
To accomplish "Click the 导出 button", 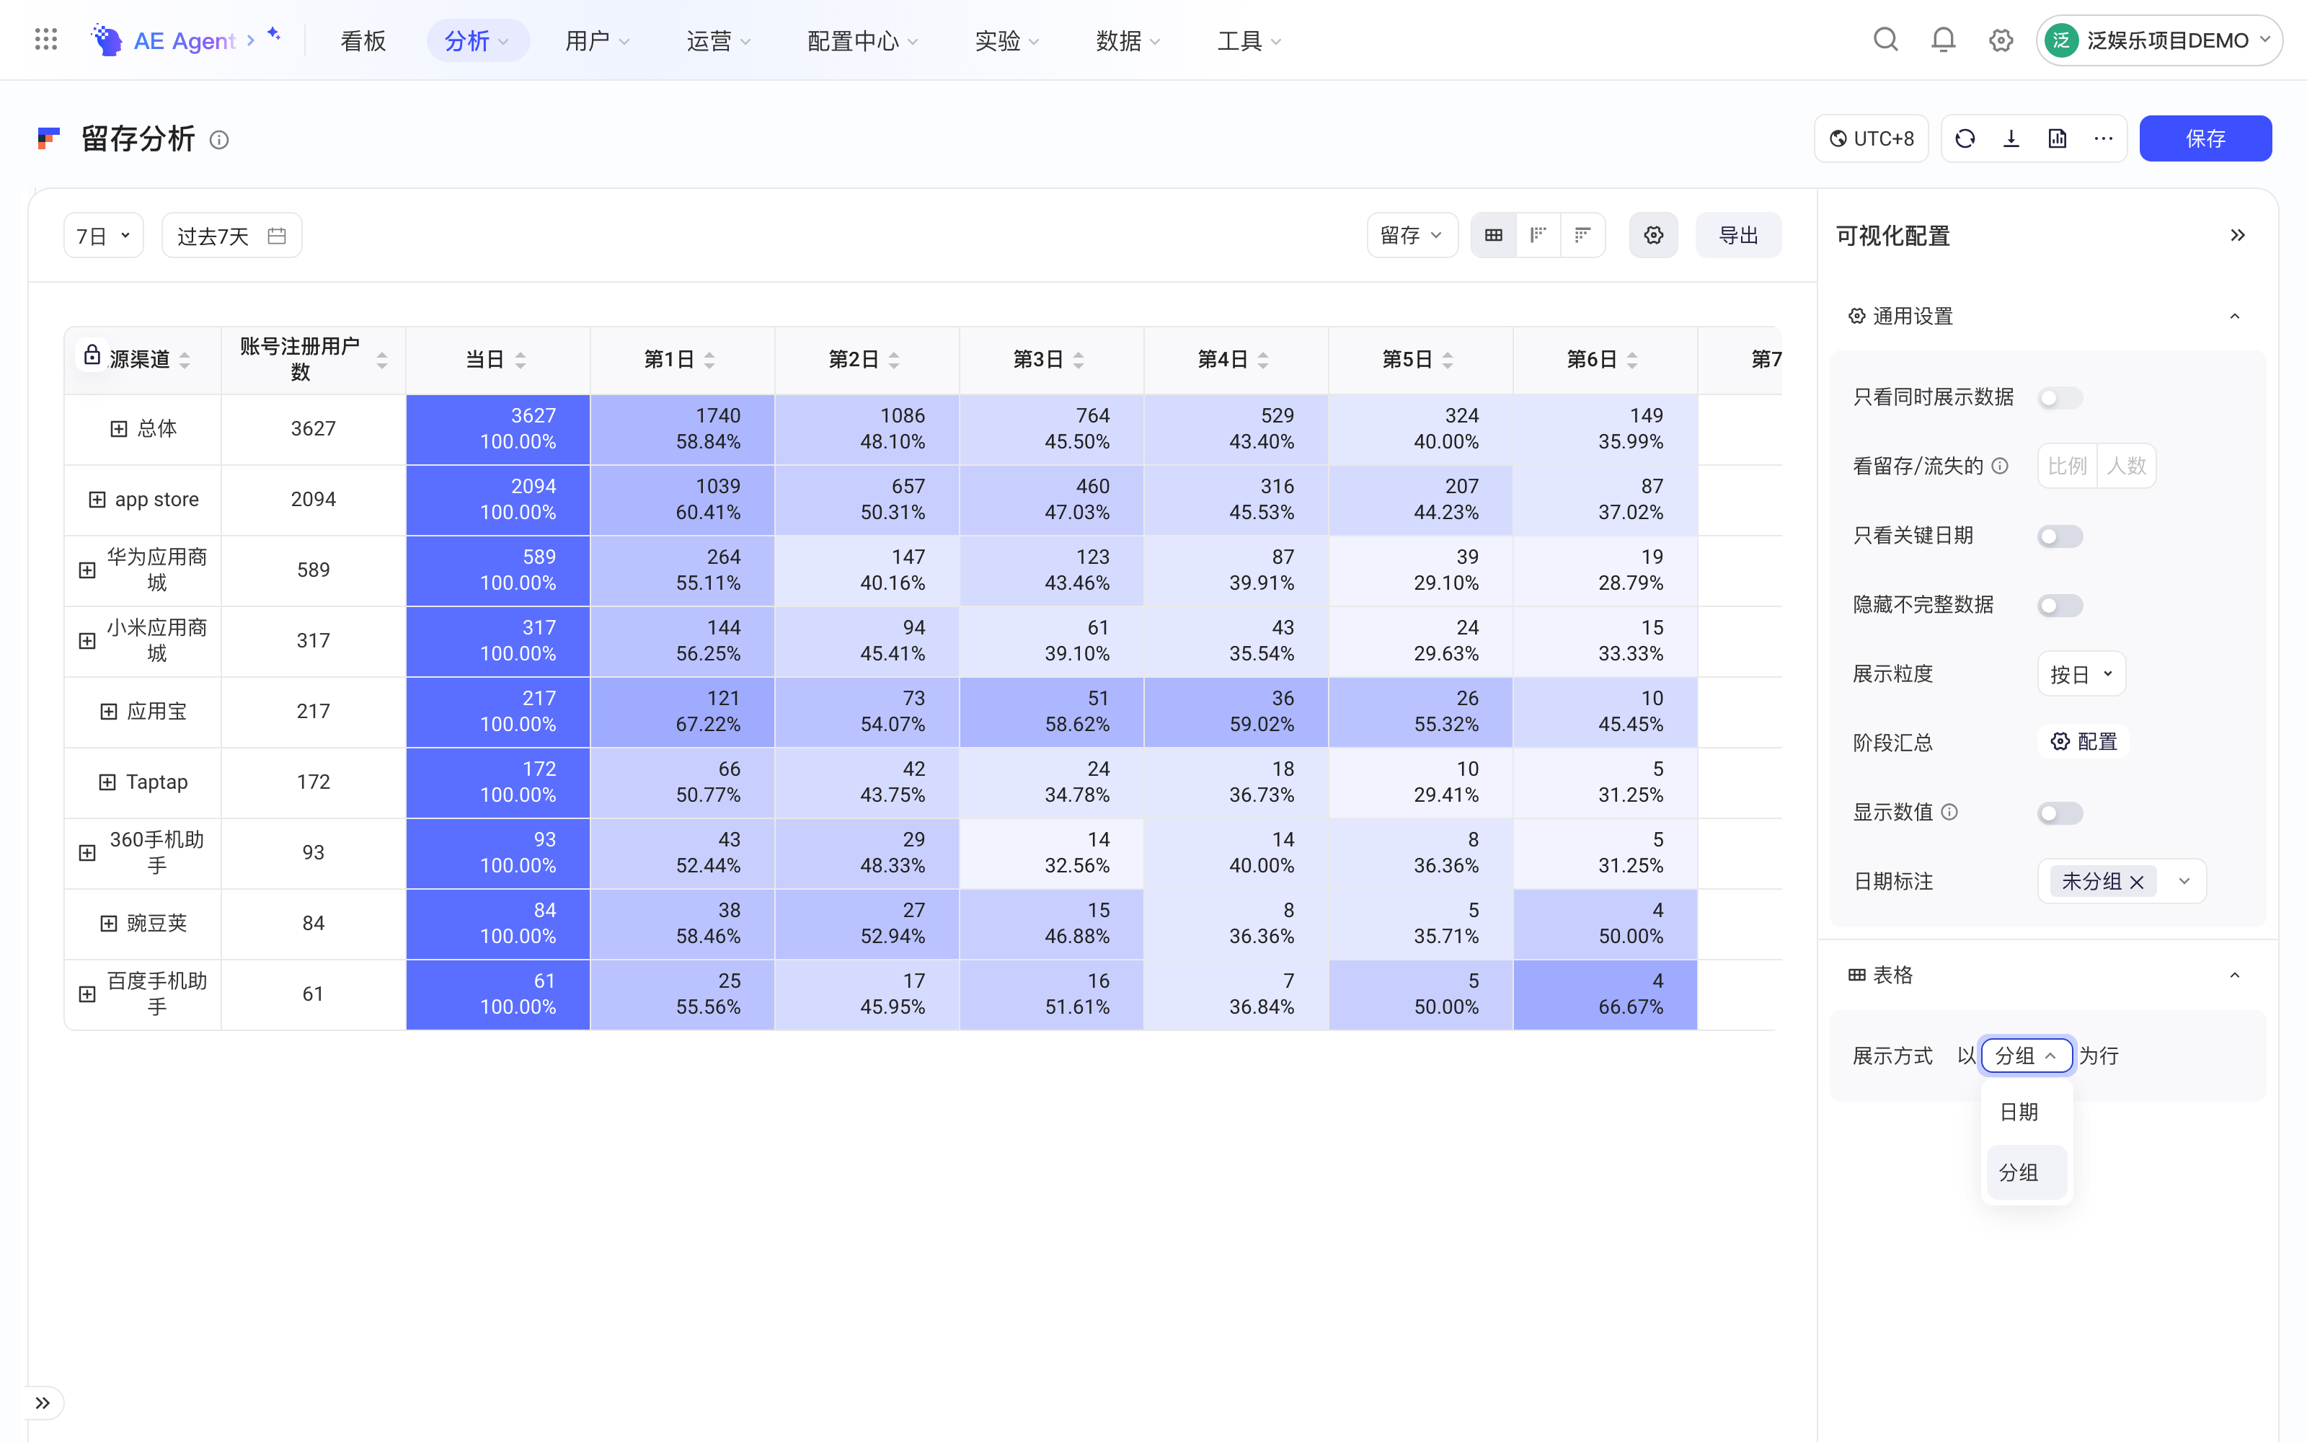I will 1738,236.
